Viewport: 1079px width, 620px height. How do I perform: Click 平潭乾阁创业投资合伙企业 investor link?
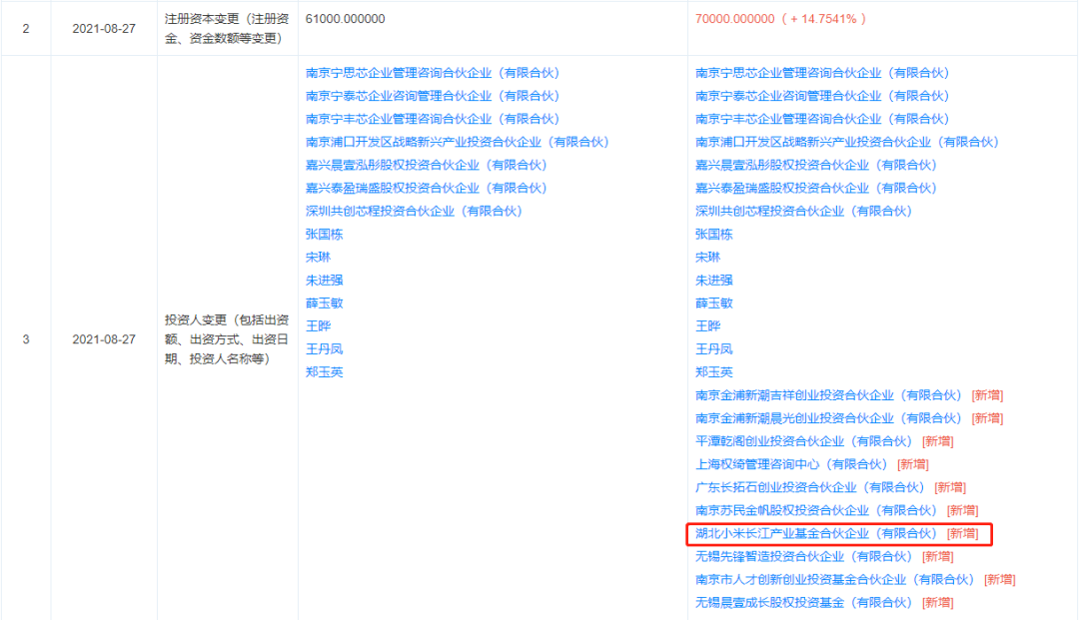803,441
